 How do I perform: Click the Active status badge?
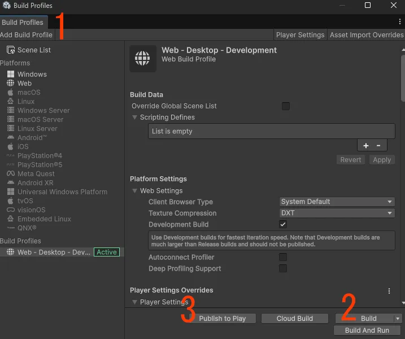(107, 252)
